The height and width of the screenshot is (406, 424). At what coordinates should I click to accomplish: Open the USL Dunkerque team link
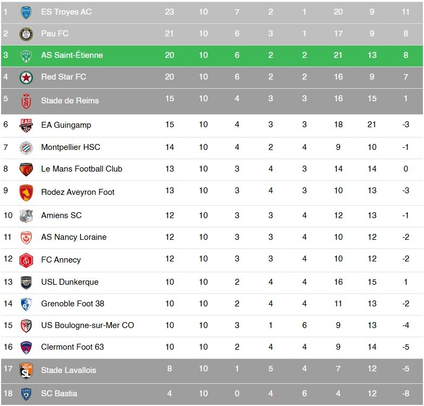coord(70,282)
